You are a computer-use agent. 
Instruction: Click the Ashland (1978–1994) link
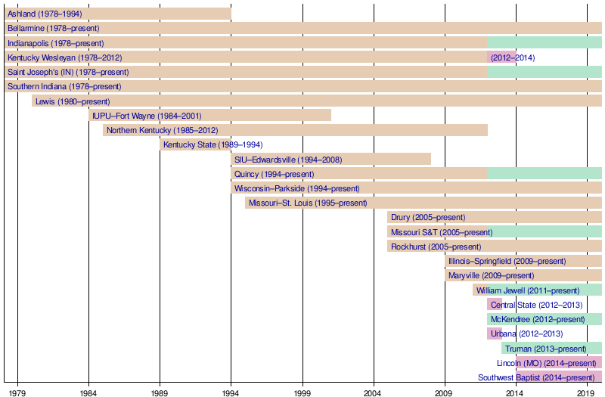point(45,14)
